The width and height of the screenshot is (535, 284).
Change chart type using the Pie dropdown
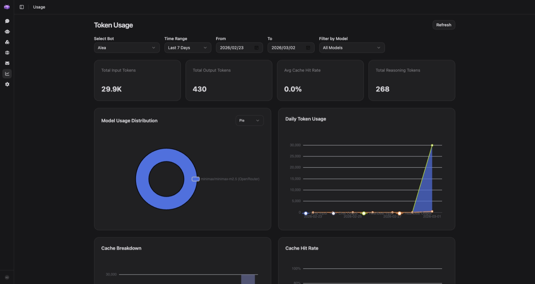click(x=249, y=121)
